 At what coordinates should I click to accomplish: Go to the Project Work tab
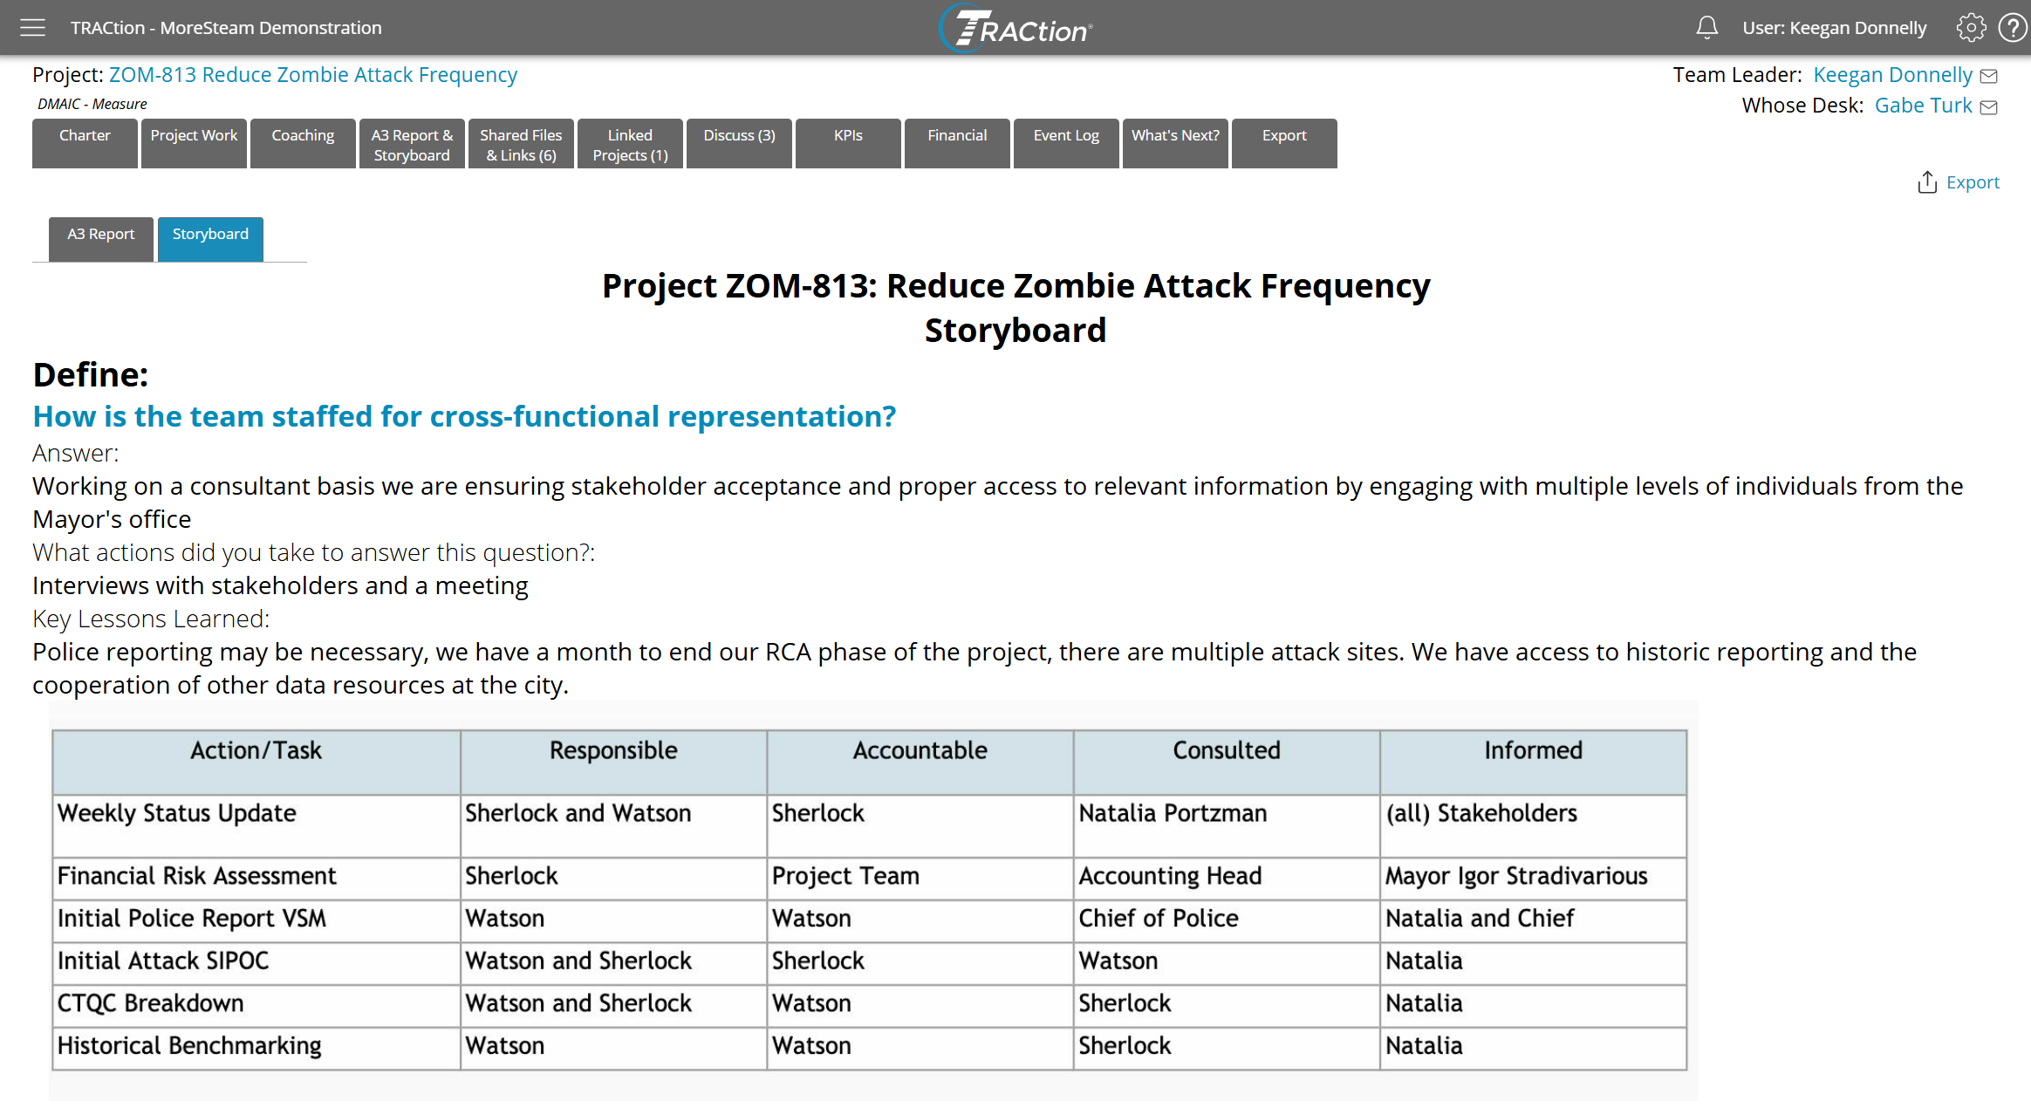(194, 144)
